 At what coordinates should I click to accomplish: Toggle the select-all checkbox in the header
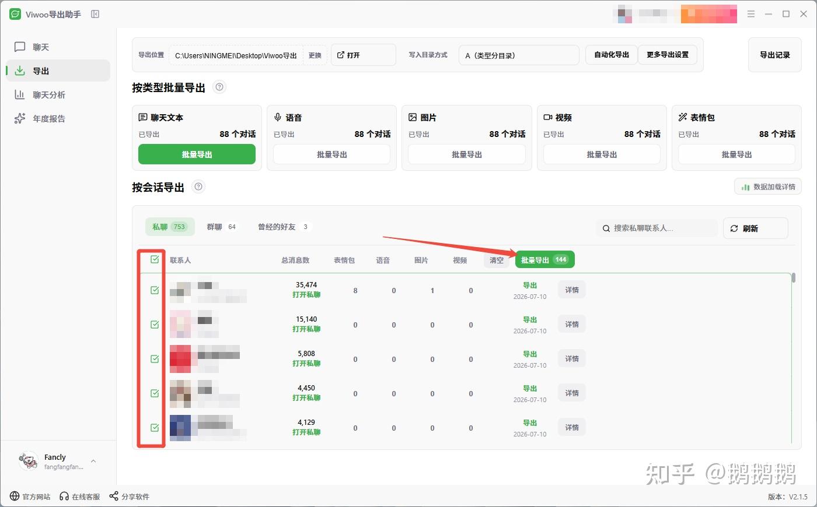coord(155,259)
